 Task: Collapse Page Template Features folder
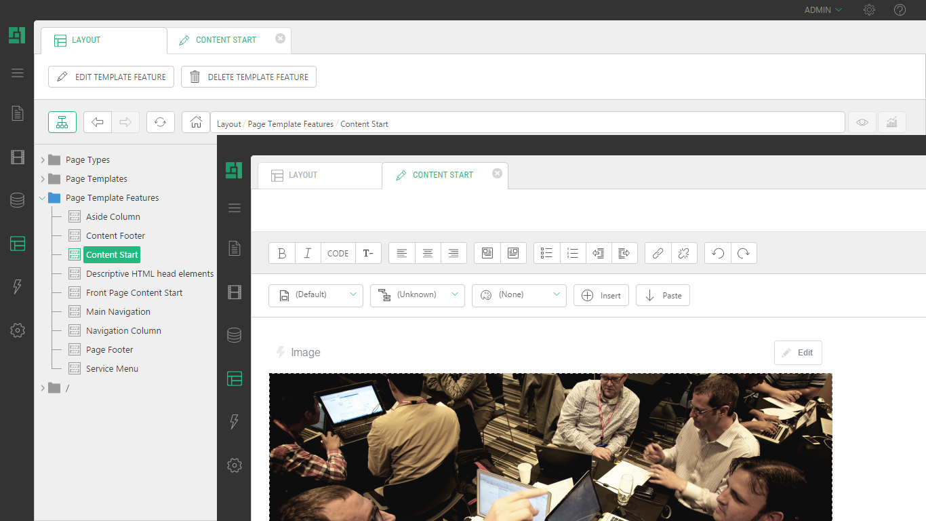coord(43,198)
